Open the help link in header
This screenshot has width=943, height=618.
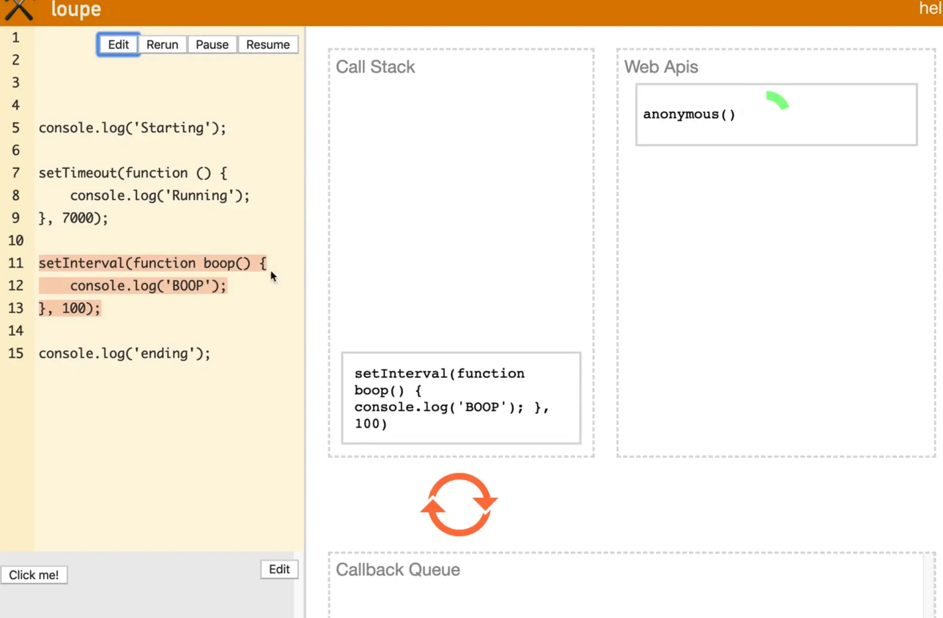tap(930, 9)
